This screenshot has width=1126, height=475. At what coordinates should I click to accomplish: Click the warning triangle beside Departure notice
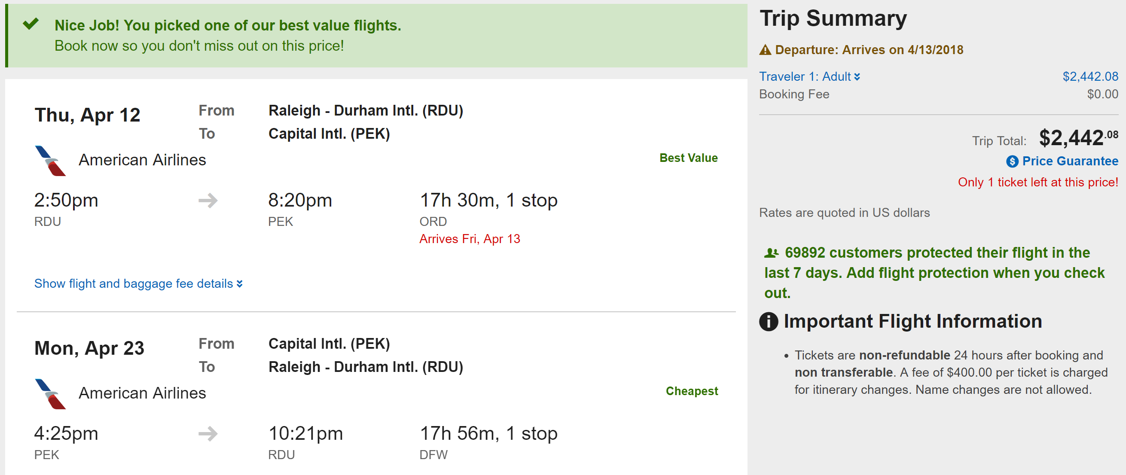click(765, 50)
